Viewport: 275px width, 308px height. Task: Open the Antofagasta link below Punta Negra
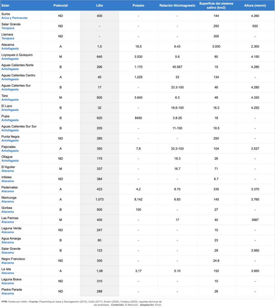(x=10, y=140)
